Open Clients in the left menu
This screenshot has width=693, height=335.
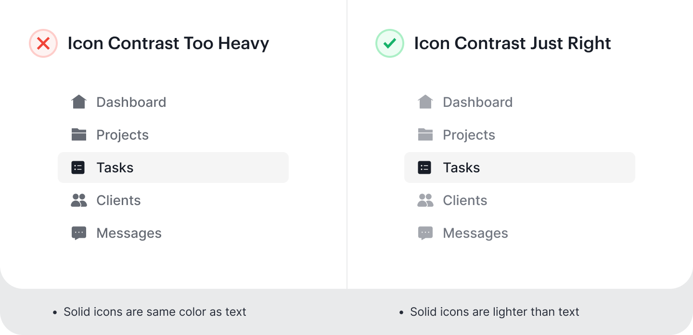[x=118, y=200]
